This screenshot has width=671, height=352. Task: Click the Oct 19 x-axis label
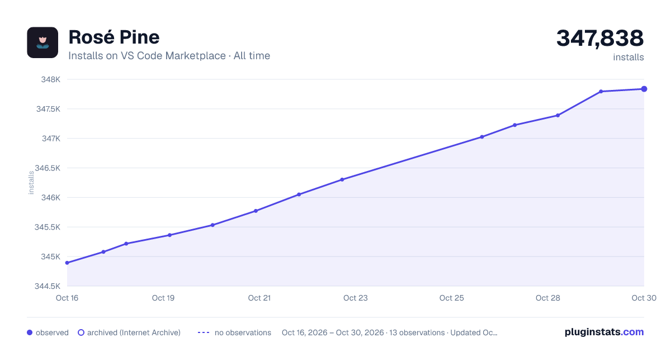pos(163,298)
